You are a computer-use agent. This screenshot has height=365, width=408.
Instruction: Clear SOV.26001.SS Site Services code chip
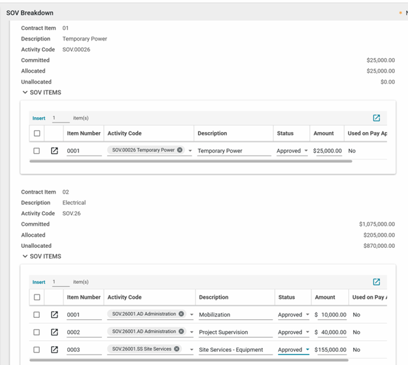177,349
